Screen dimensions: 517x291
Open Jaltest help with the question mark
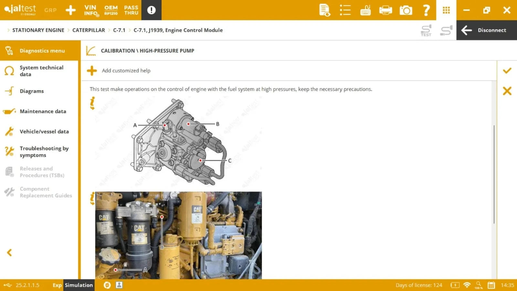click(426, 10)
